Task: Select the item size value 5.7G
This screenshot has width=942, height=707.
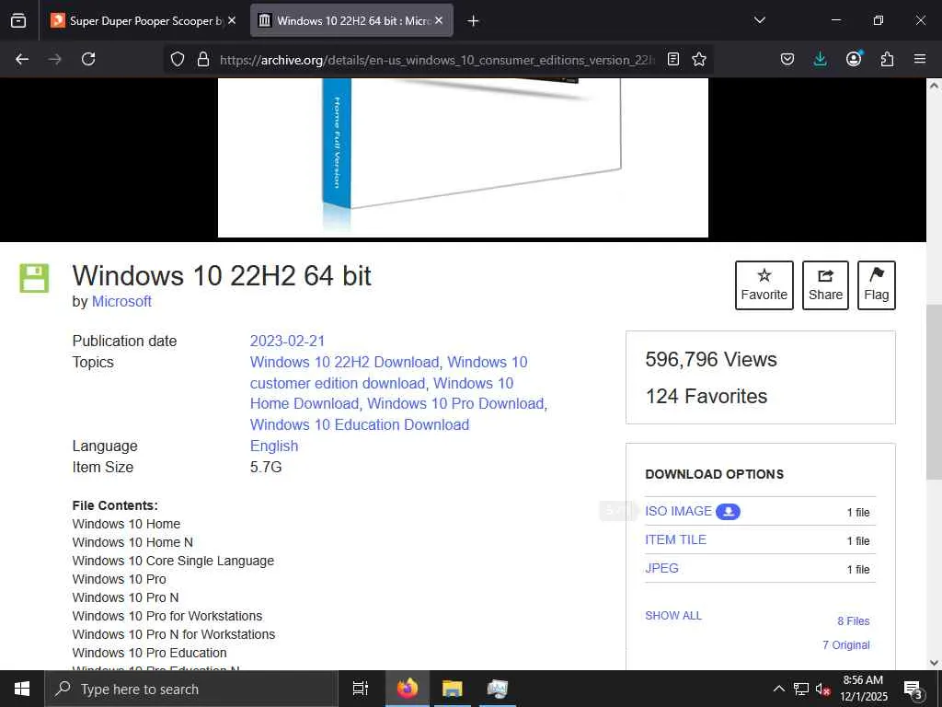Action: point(266,467)
